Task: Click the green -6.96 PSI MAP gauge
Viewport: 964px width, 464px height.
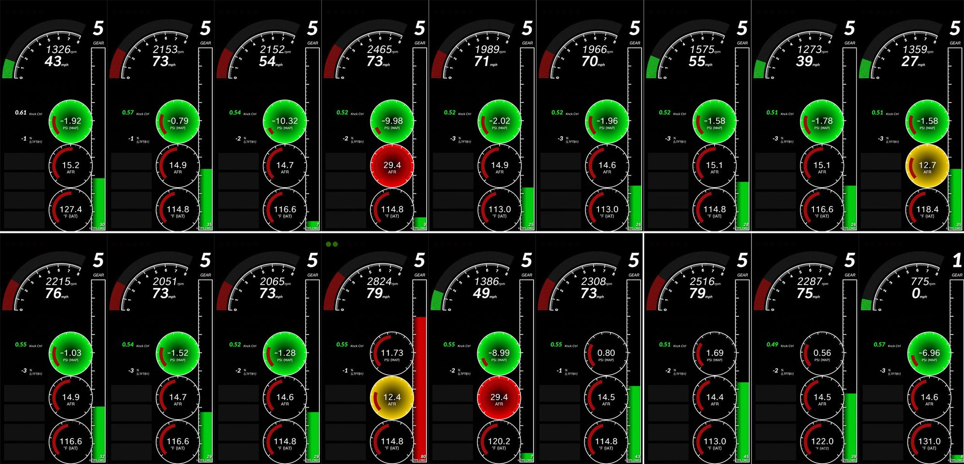Action: (x=929, y=354)
